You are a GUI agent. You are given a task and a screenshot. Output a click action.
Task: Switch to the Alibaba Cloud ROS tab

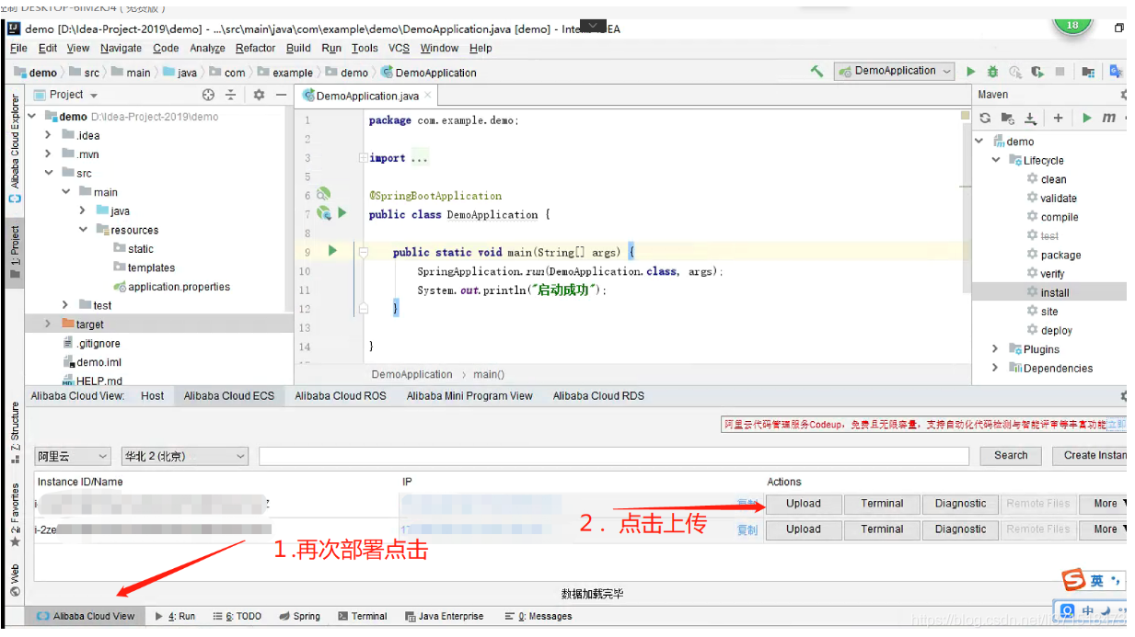(x=341, y=396)
